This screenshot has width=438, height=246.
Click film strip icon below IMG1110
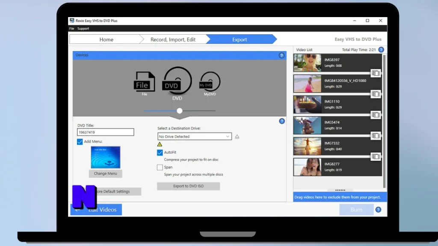tap(376, 115)
